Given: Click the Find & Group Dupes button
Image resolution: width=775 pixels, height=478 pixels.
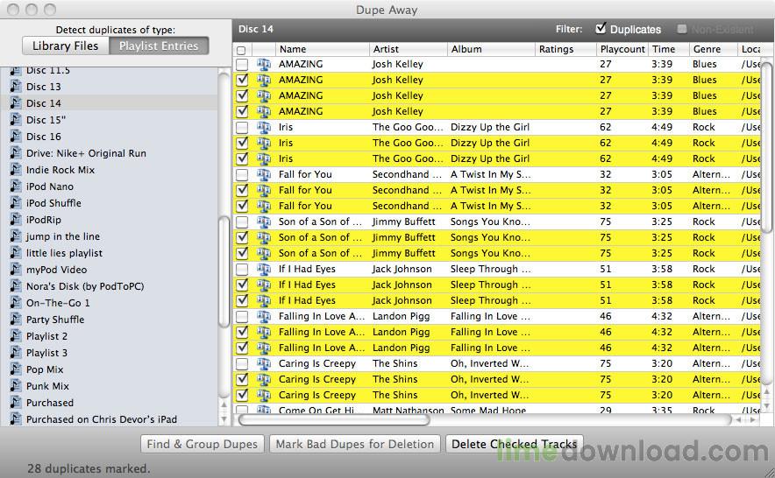Looking at the screenshot, I should [203, 444].
